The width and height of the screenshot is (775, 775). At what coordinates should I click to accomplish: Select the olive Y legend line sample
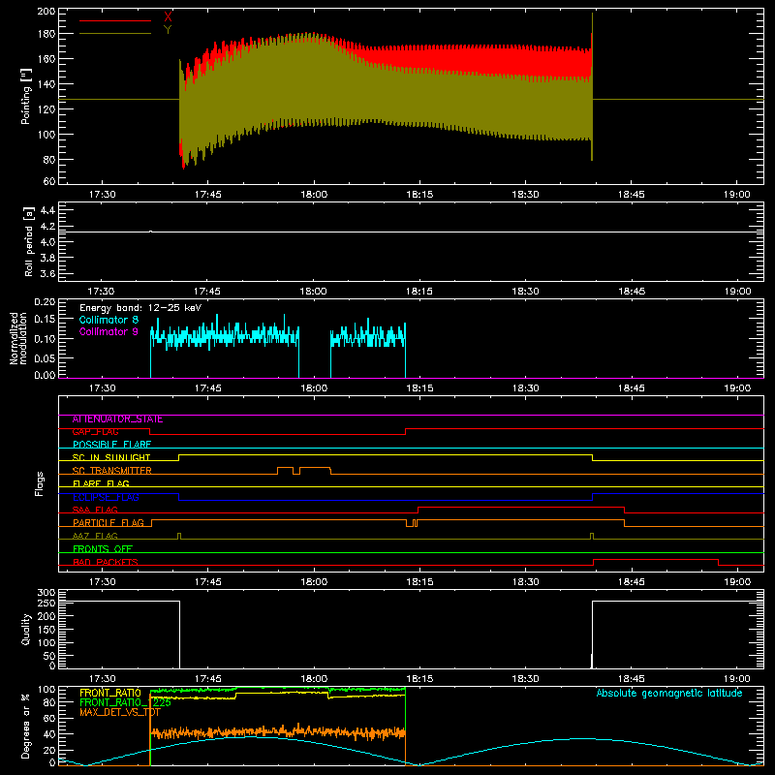pyautogui.click(x=115, y=33)
